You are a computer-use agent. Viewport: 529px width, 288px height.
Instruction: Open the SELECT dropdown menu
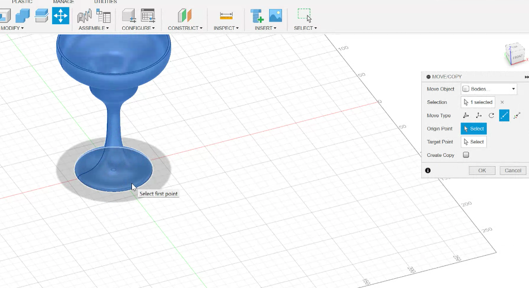[305, 28]
